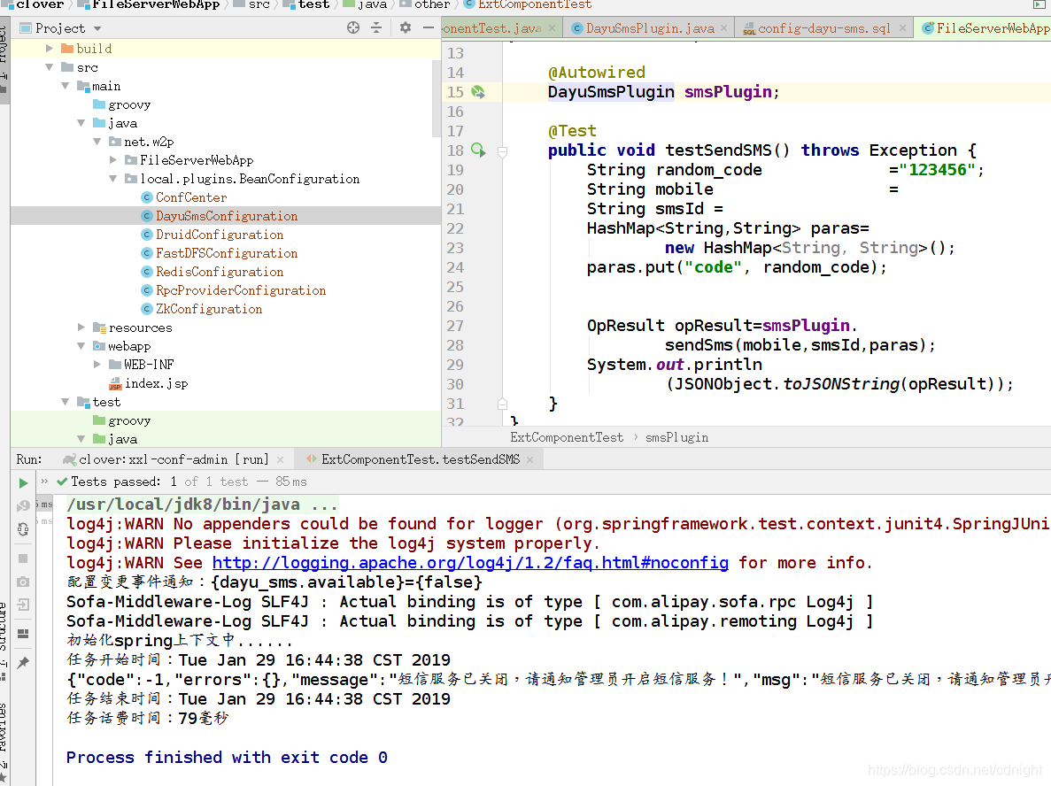Select DruidConfiguration in project tree
Image resolution: width=1051 pixels, height=786 pixels.
pyautogui.click(x=220, y=235)
